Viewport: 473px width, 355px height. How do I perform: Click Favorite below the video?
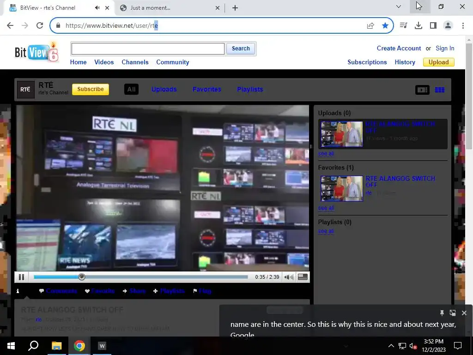100,291
